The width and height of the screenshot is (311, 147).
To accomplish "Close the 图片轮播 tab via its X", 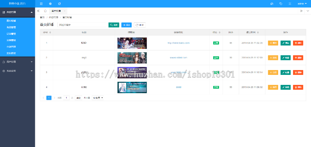I will pos(65,11).
